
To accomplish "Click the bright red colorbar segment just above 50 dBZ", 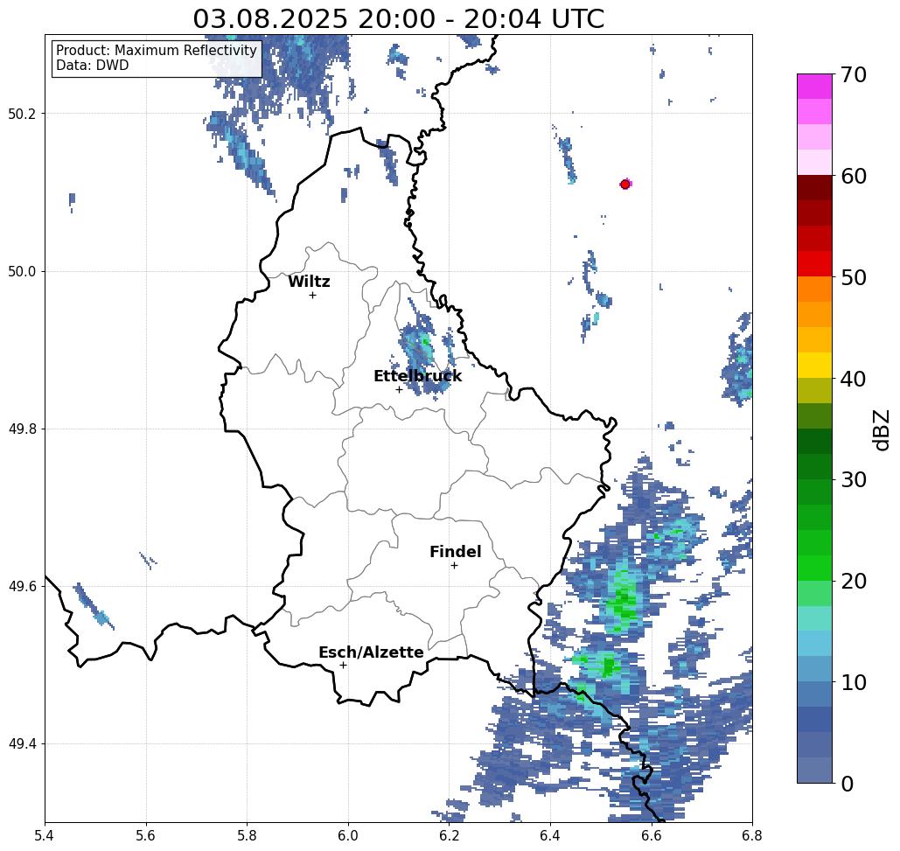I will pos(814,264).
